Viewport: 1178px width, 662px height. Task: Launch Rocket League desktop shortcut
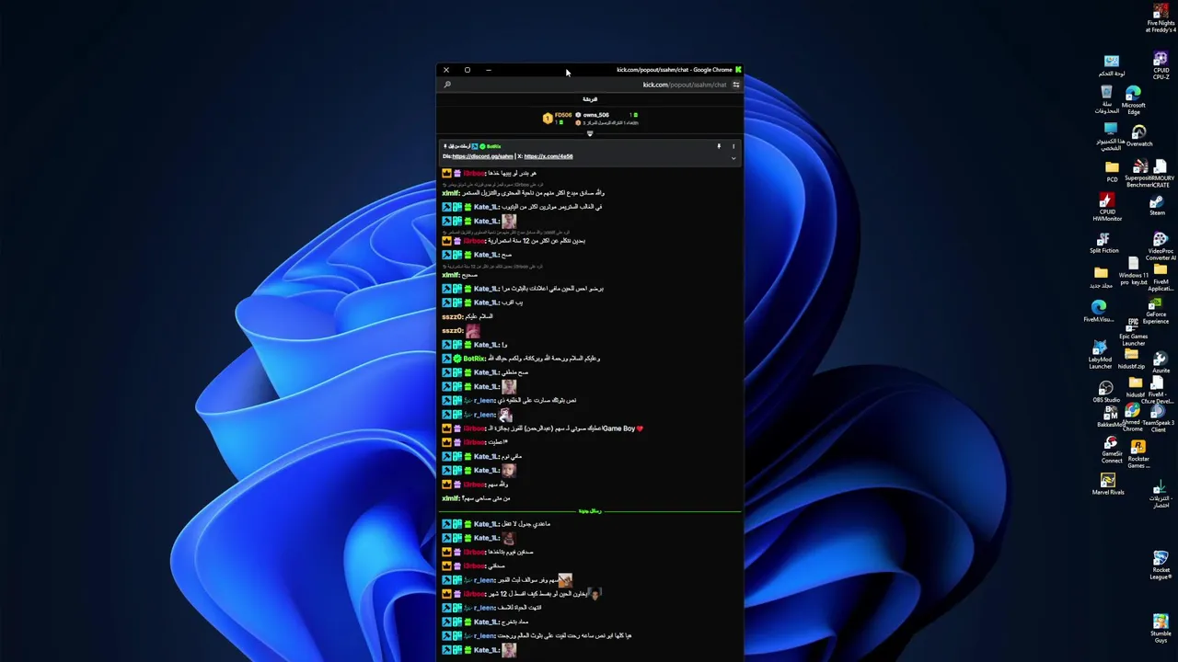[x=1161, y=565]
